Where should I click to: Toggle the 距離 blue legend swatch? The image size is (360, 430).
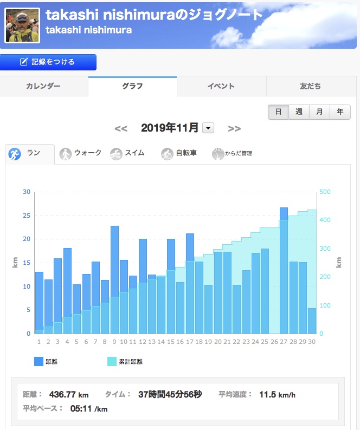pyautogui.click(x=39, y=361)
